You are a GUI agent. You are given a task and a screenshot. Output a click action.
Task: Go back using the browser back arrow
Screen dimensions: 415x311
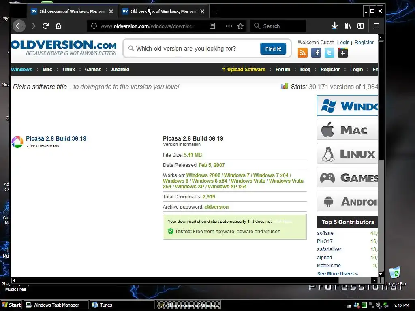[19, 26]
